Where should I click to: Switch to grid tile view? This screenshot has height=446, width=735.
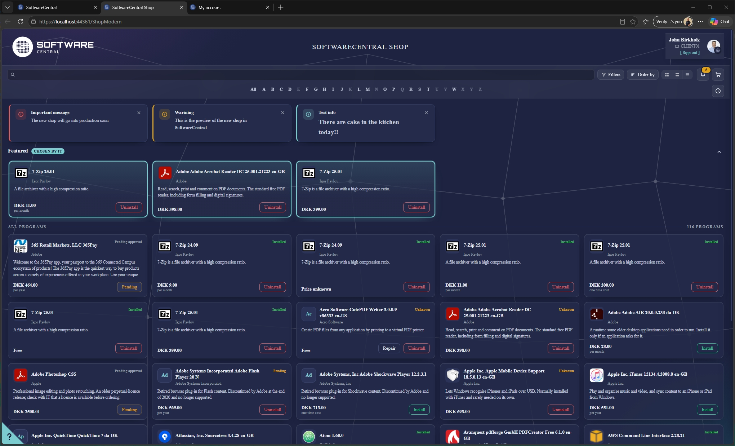667,75
